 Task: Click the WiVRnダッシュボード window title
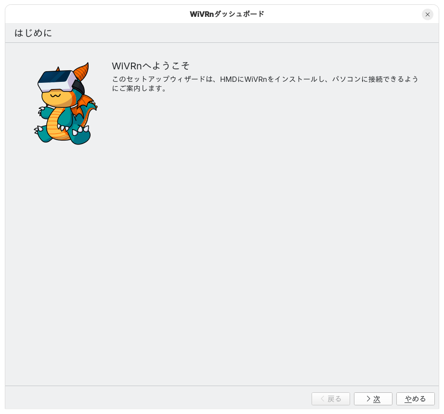227,14
